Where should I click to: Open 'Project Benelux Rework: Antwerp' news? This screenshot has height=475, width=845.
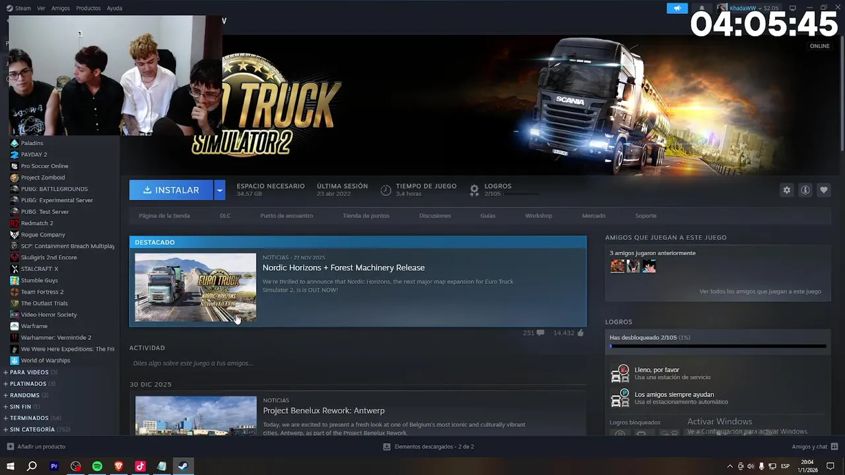click(323, 410)
